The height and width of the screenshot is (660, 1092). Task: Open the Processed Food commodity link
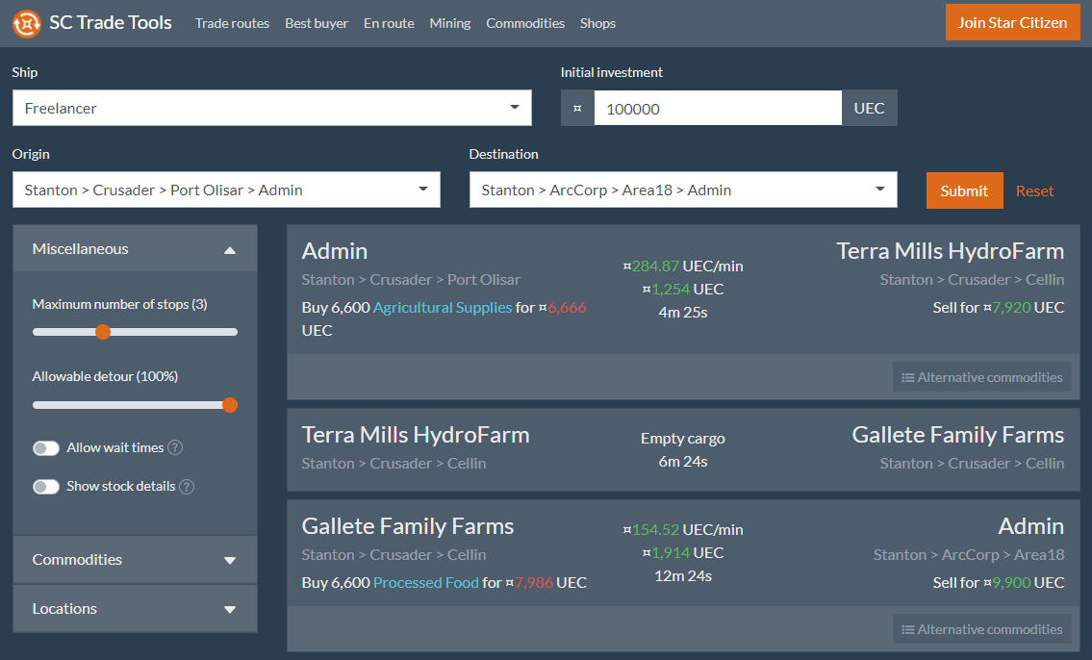(425, 583)
